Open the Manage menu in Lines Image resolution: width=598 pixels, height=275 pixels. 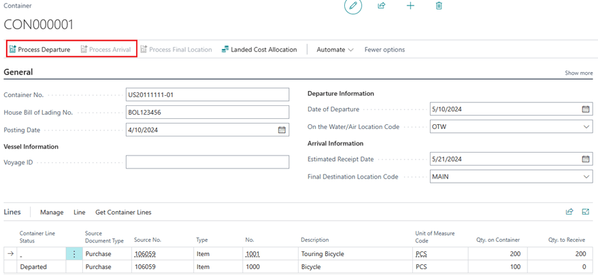tap(52, 213)
